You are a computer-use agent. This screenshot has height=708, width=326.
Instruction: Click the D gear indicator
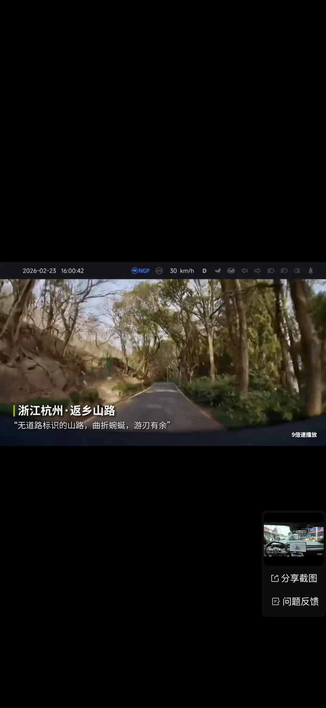coord(204,271)
